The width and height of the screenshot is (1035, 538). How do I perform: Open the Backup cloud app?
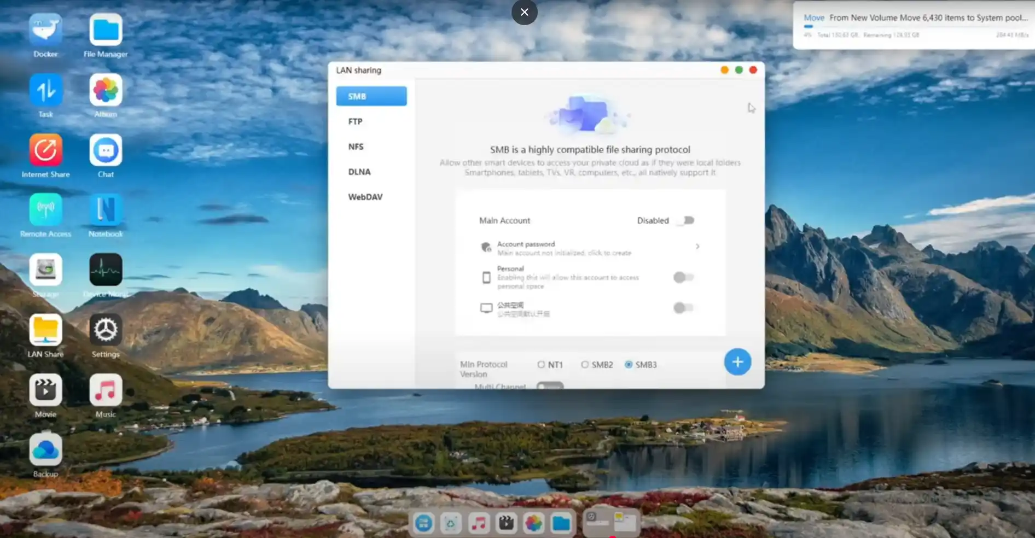[45, 449]
